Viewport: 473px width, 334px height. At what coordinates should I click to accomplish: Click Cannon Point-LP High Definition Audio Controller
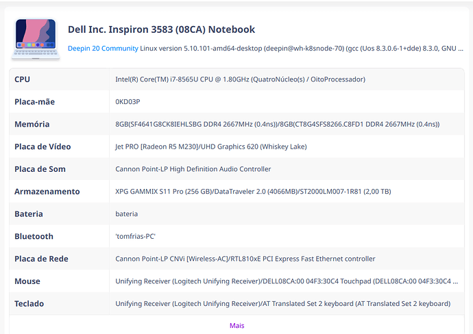(193, 169)
